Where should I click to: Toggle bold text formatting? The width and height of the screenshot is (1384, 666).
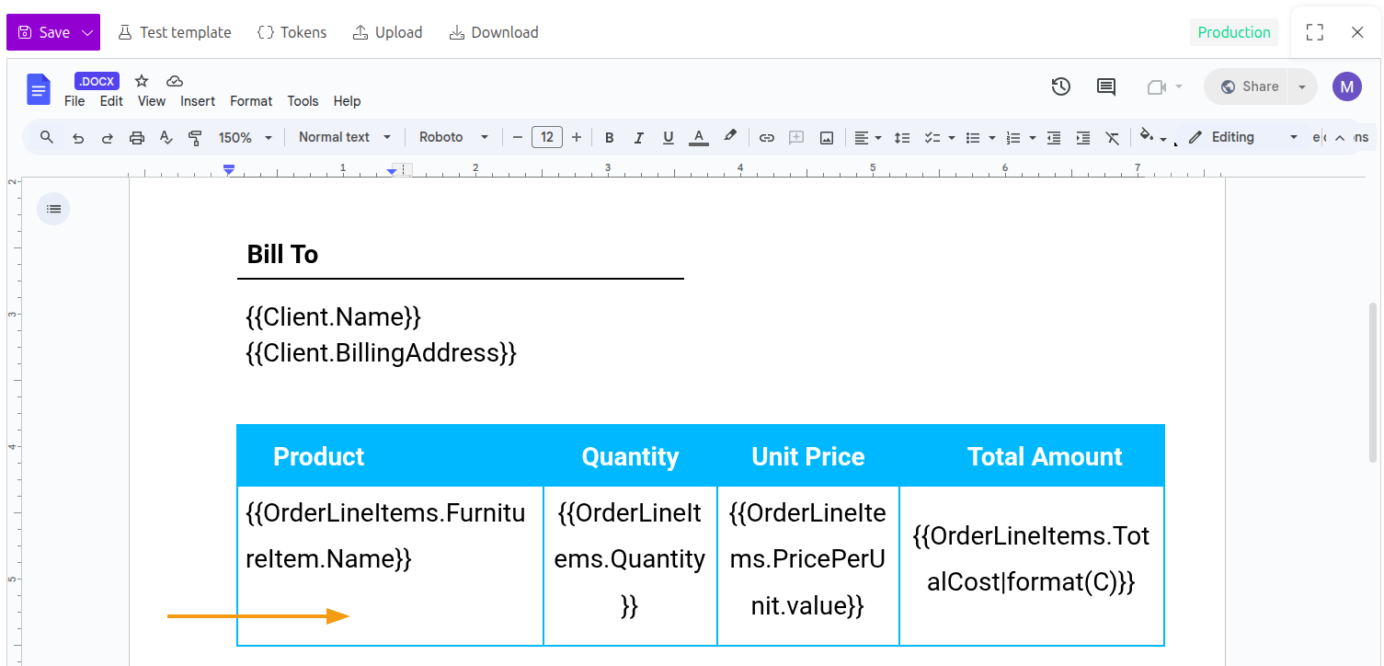(x=609, y=136)
